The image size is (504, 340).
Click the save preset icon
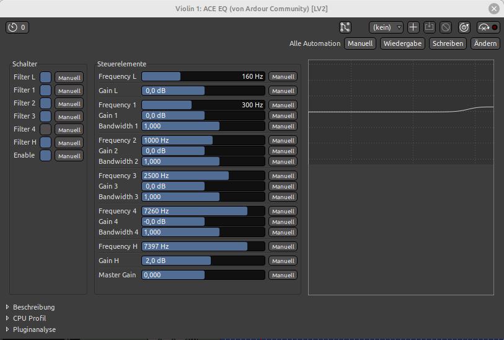click(x=429, y=27)
